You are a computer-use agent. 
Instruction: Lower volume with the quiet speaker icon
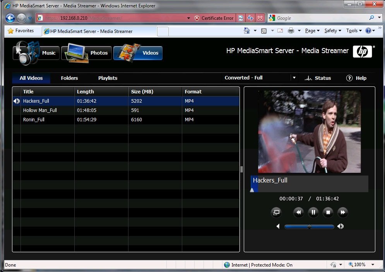point(278,226)
